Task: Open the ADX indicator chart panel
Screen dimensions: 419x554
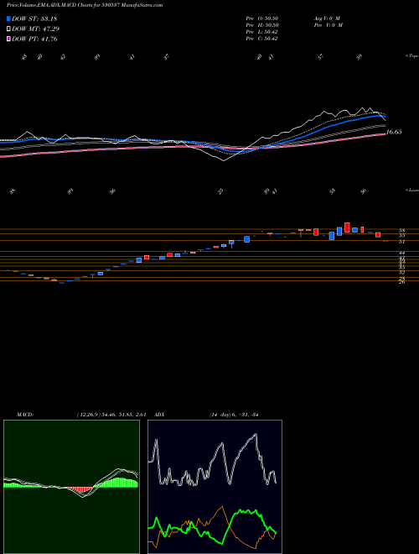Action: click(x=215, y=487)
